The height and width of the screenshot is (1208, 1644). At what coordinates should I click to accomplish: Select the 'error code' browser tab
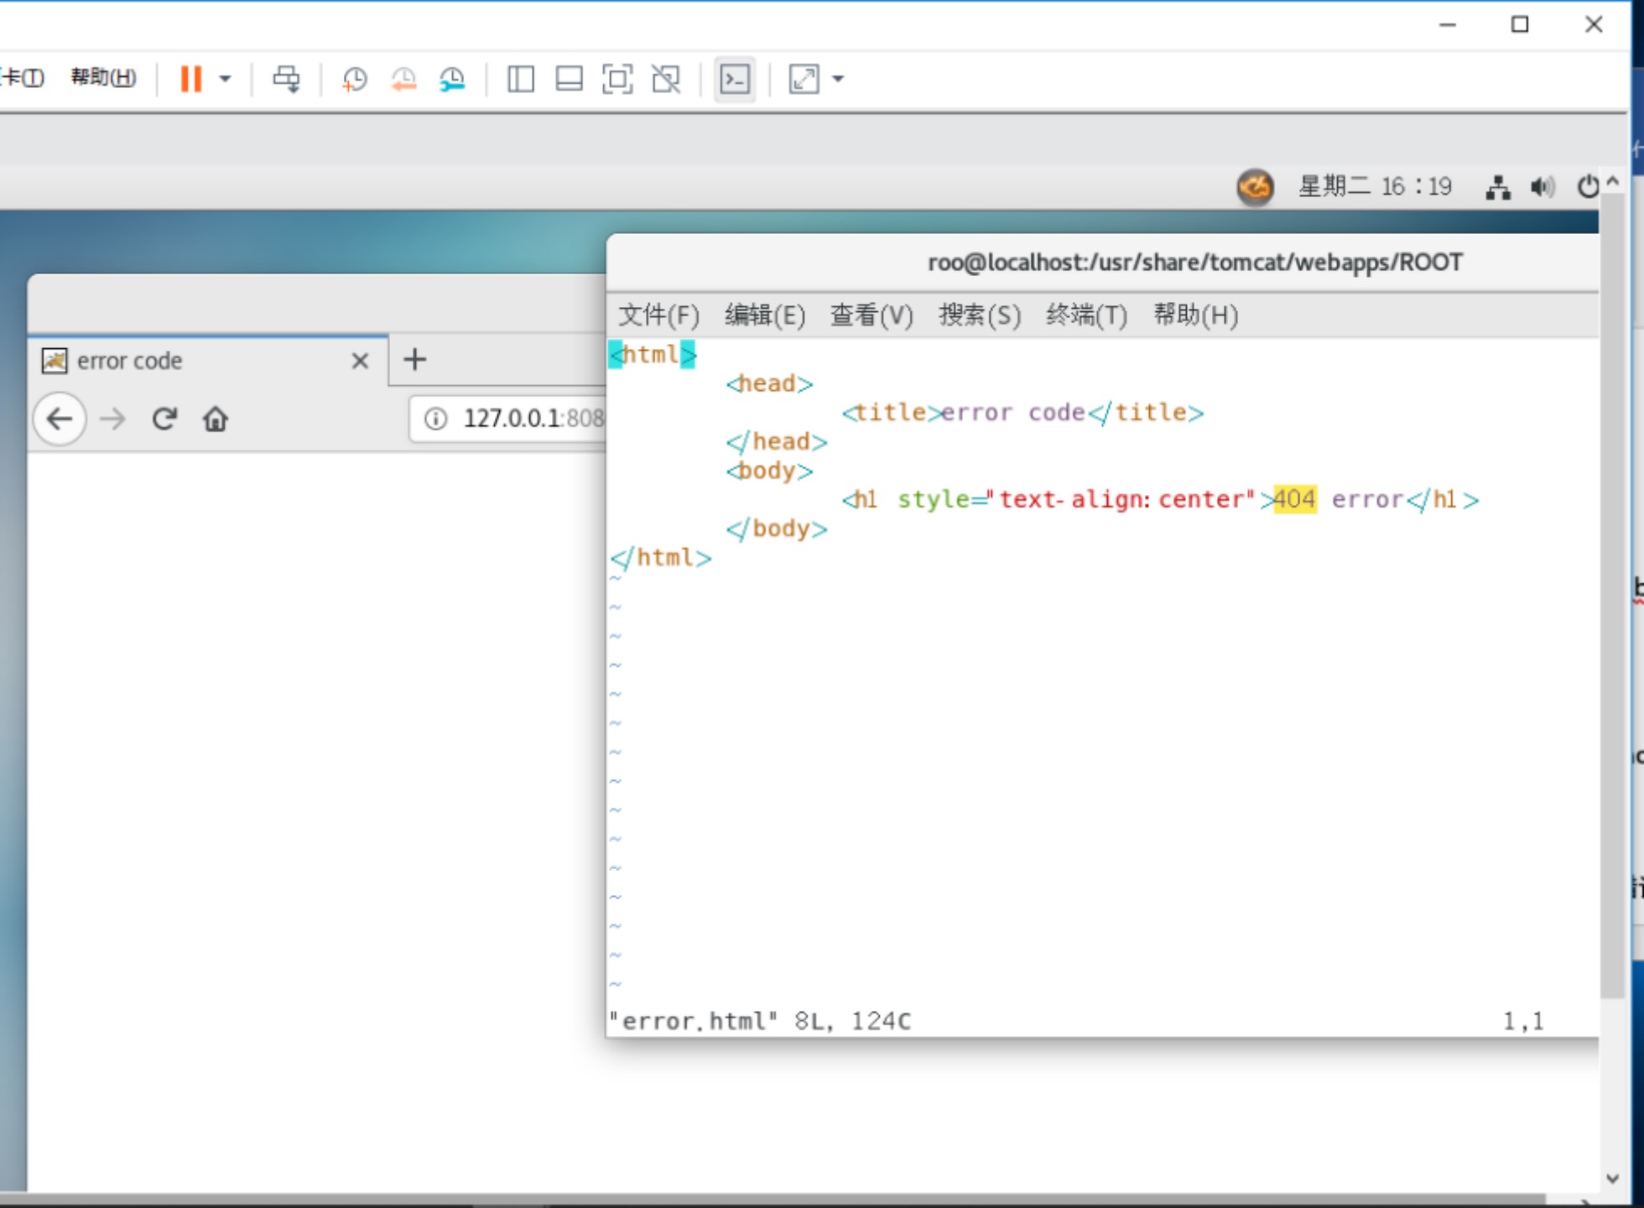(208, 361)
